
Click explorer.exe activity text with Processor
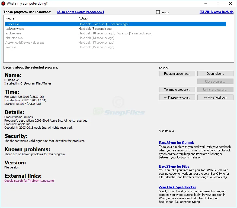pyautogui.click(x=115, y=33)
